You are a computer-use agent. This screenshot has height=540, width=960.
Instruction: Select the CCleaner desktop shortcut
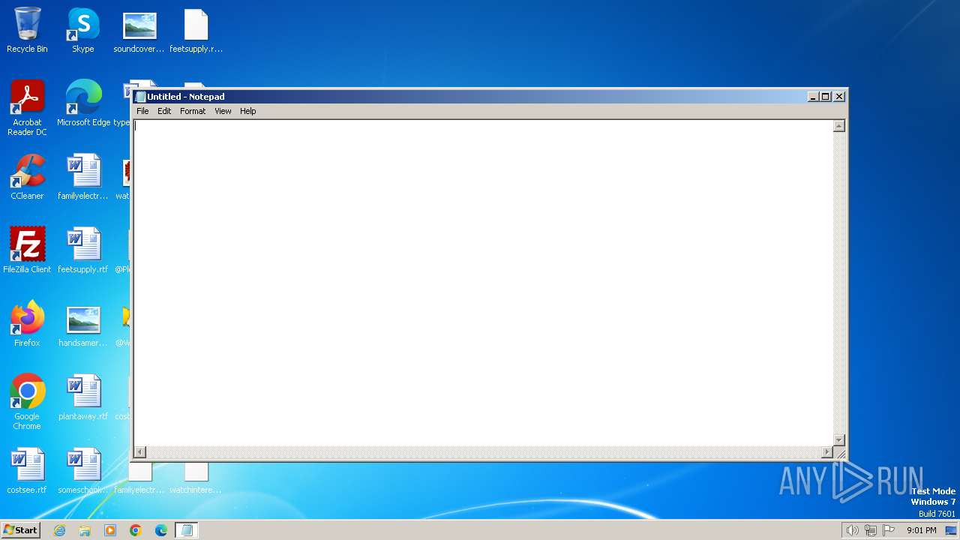click(x=27, y=177)
